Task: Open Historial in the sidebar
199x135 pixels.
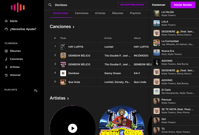Action: pyautogui.click(x=15, y=75)
